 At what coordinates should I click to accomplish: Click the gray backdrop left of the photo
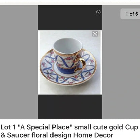tap(19, 62)
